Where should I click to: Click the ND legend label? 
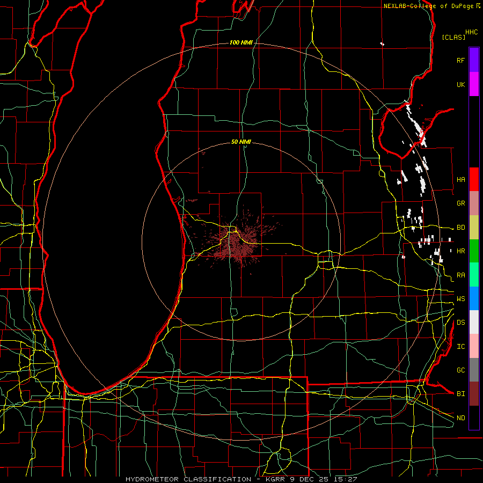[x=460, y=418]
